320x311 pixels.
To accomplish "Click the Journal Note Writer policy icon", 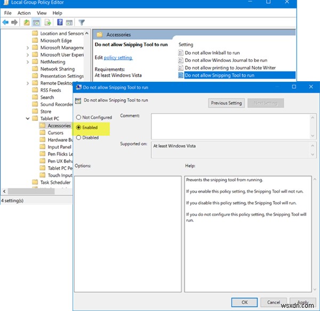I will tap(181, 68).
